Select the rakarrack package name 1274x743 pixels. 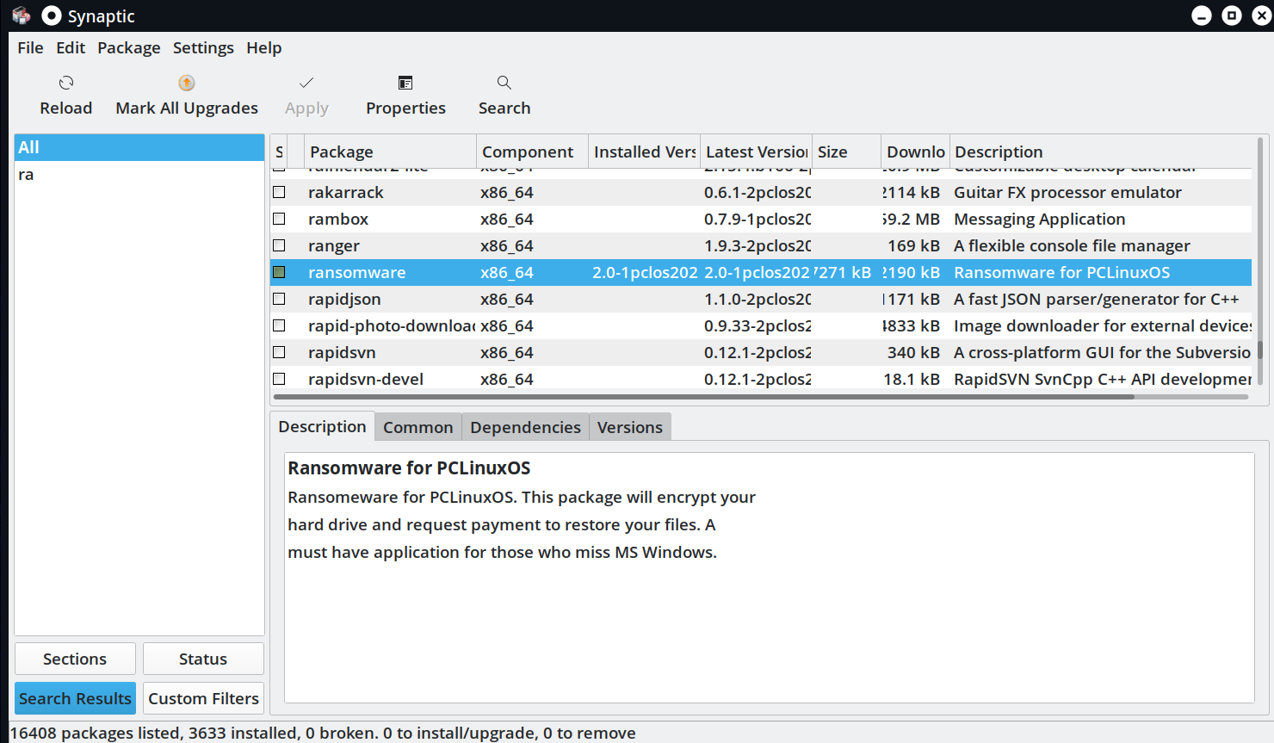coord(346,192)
